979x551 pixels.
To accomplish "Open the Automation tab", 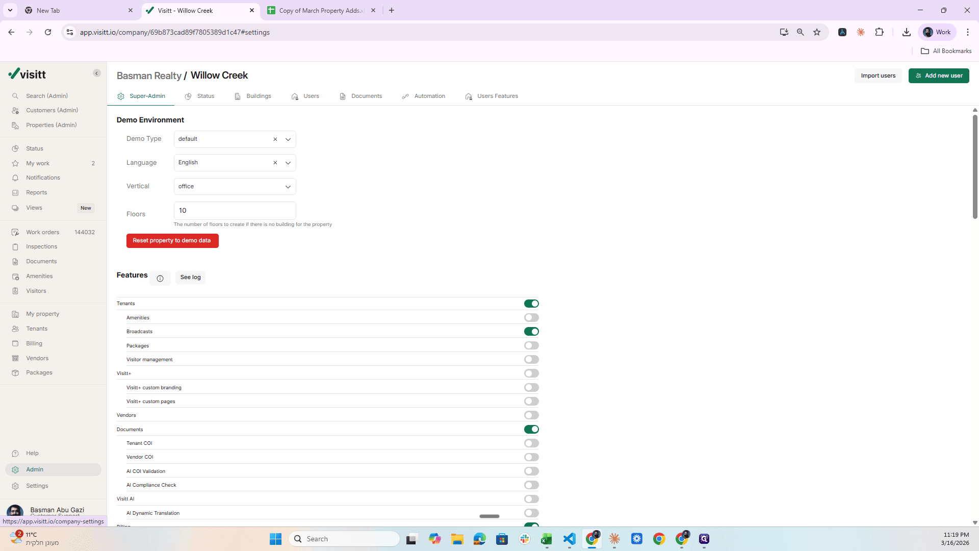I will point(424,96).
